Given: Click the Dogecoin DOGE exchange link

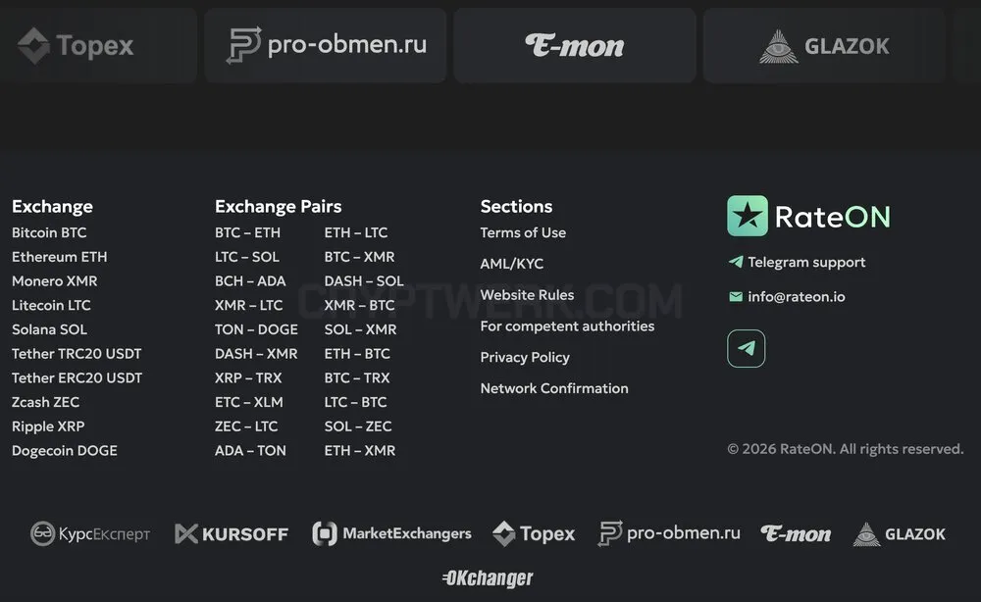Looking at the screenshot, I should click(x=65, y=450).
